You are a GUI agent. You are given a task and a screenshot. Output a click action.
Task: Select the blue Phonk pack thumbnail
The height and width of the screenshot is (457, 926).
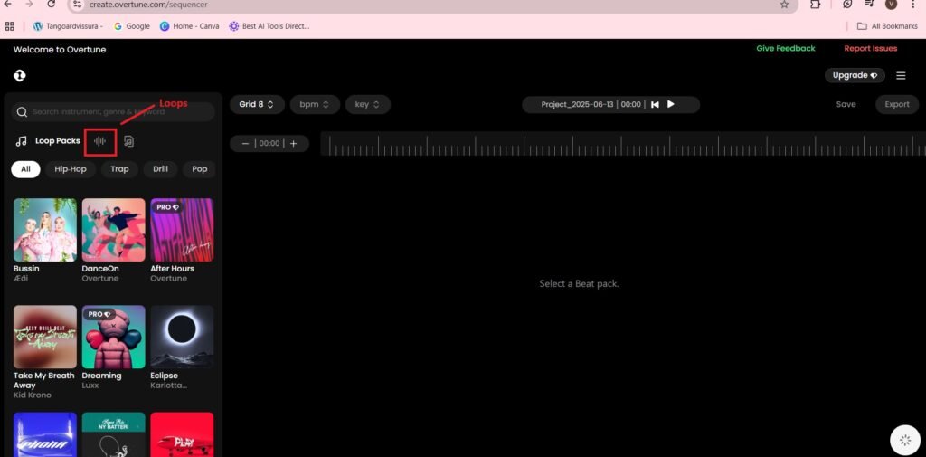(x=45, y=434)
